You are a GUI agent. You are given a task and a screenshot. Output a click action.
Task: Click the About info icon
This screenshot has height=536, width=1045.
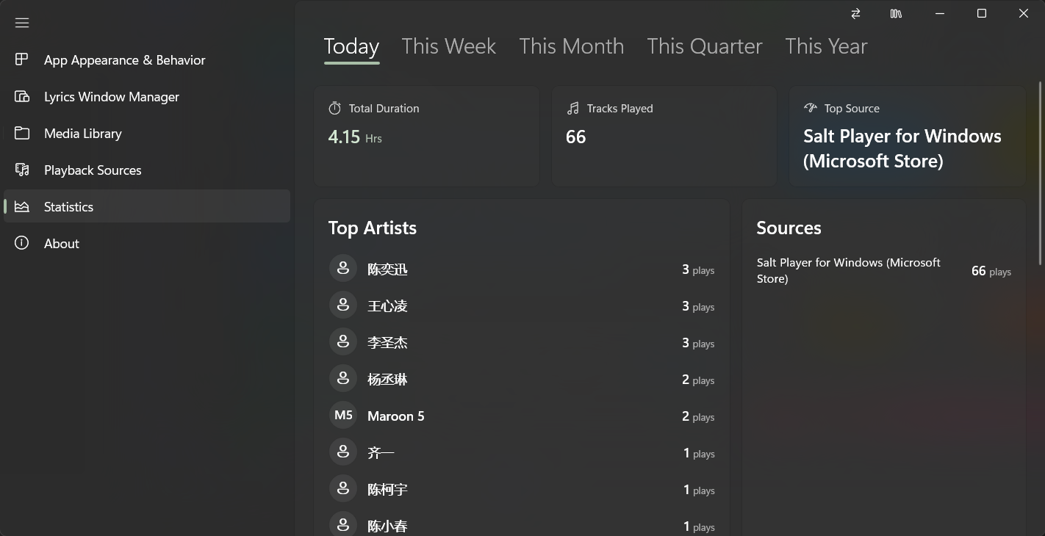tap(22, 243)
